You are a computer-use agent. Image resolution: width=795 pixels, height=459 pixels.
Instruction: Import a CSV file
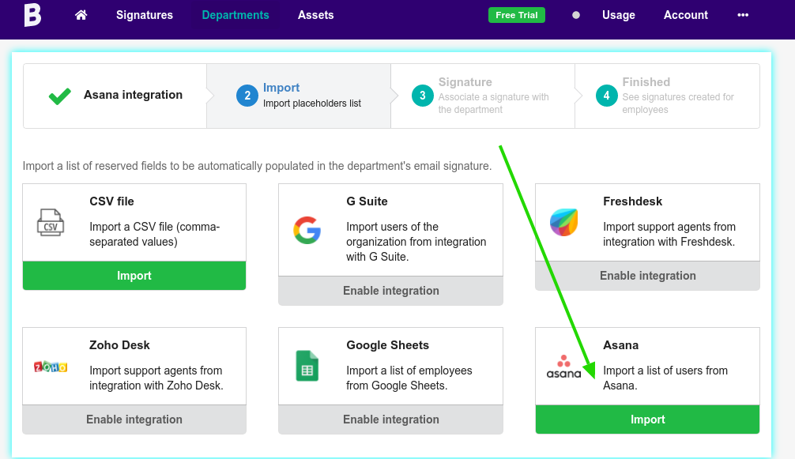[x=134, y=276]
